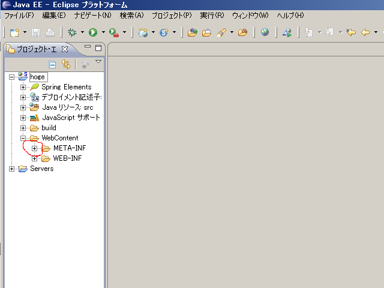Select the build folder
384x288 pixels.
[x=49, y=128]
